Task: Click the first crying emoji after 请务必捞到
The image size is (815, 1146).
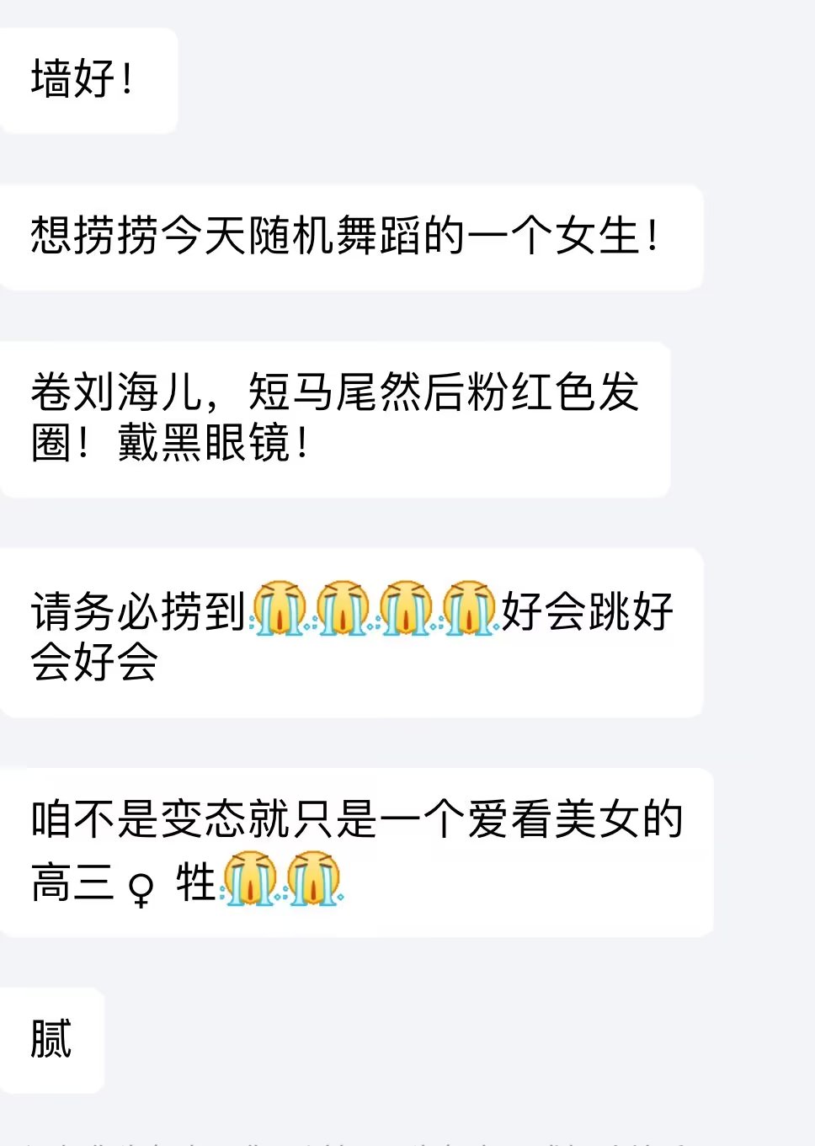Action: 280,608
